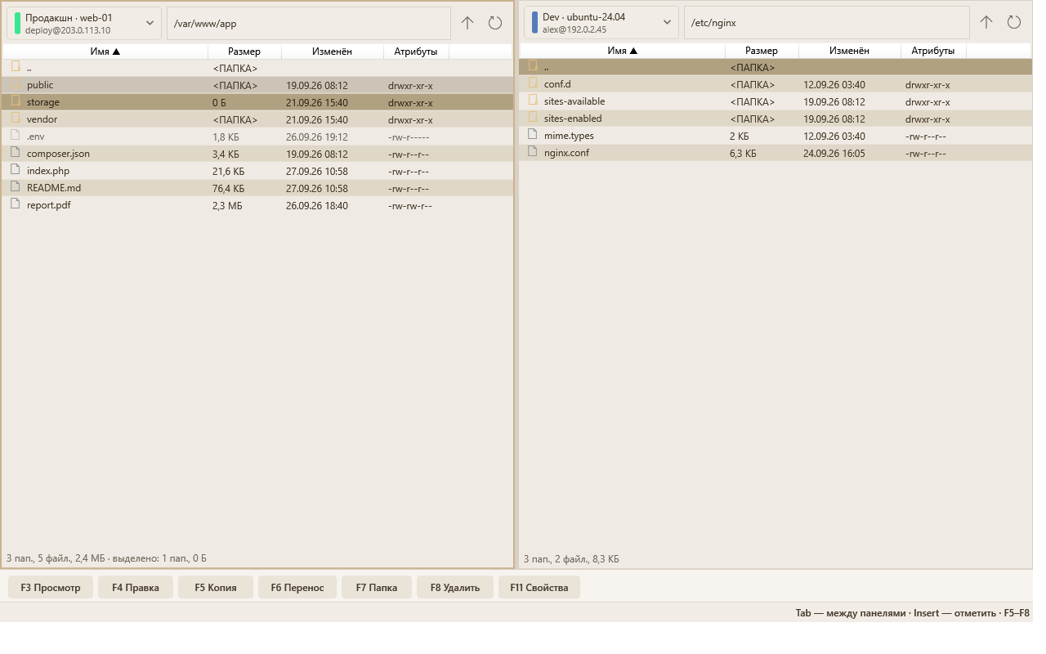Sort left panel by Атрибуты column
This screenshot has height=654, width=1046.
[x=416, y=52]
